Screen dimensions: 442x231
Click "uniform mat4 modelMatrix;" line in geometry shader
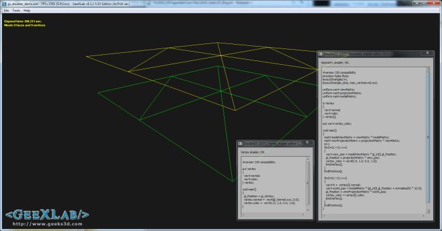(340, 96)
